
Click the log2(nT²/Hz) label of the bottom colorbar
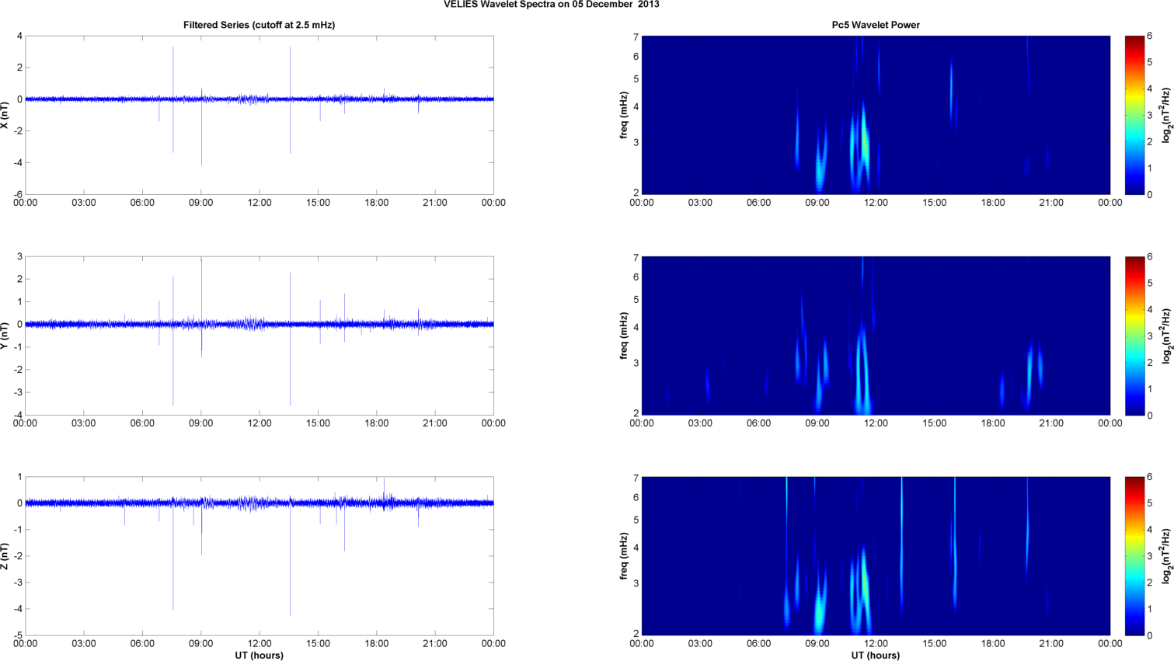pyautogui.click(x=1165, y=556)
